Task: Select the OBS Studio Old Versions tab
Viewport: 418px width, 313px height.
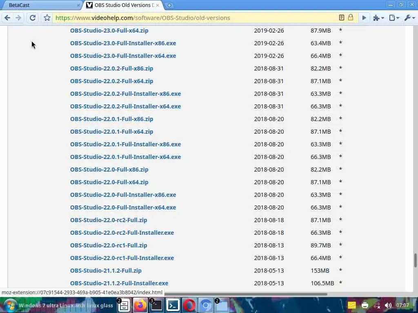Action: pos(122,5)
